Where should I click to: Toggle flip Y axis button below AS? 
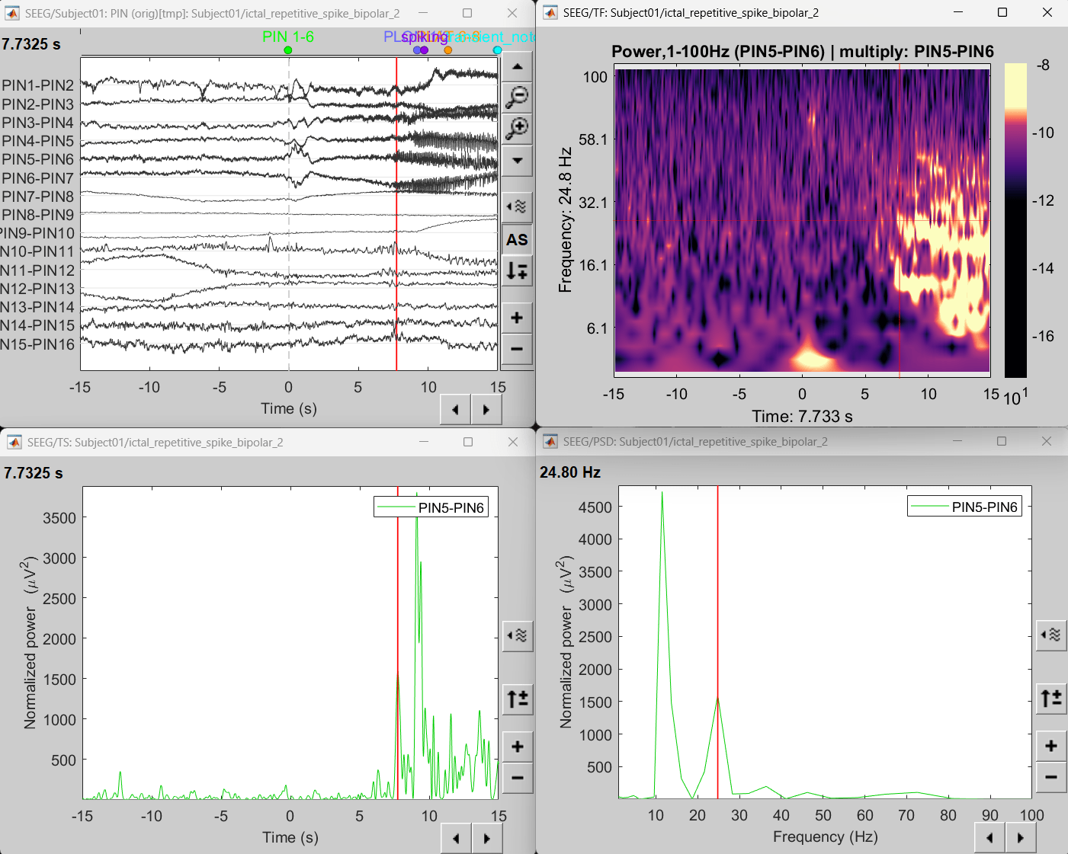point(517,271)
